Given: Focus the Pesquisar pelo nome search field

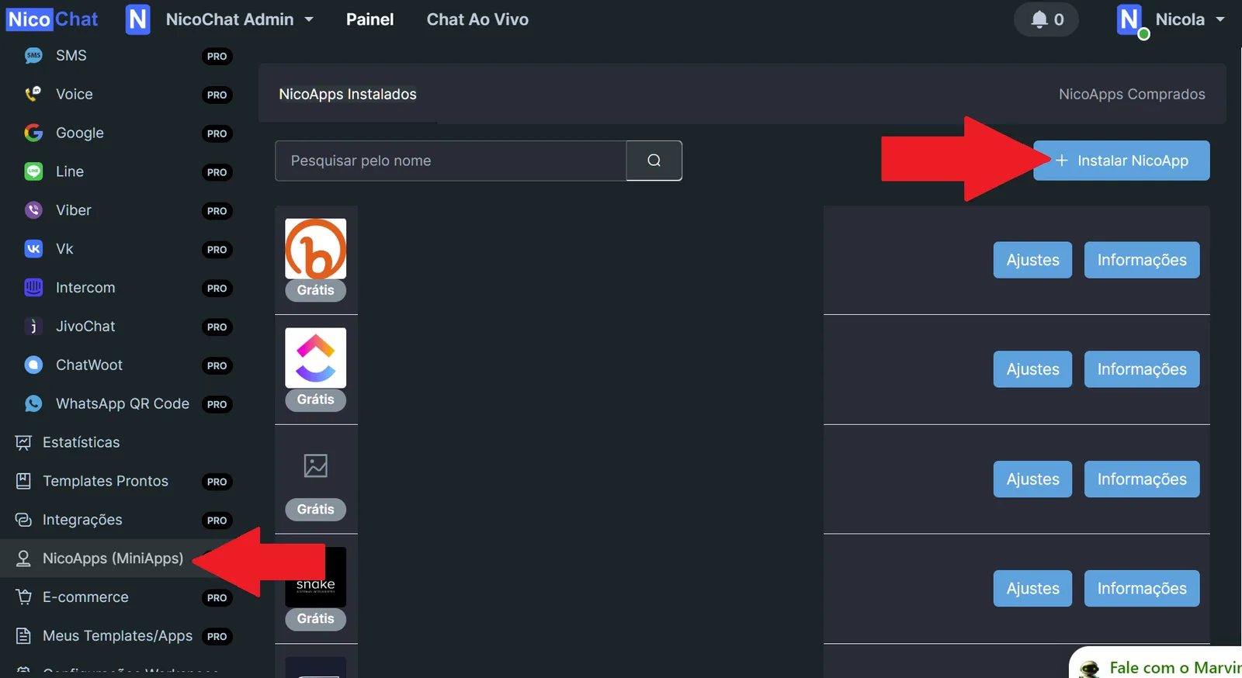Looking at the screenshot, I should (451, 161).
